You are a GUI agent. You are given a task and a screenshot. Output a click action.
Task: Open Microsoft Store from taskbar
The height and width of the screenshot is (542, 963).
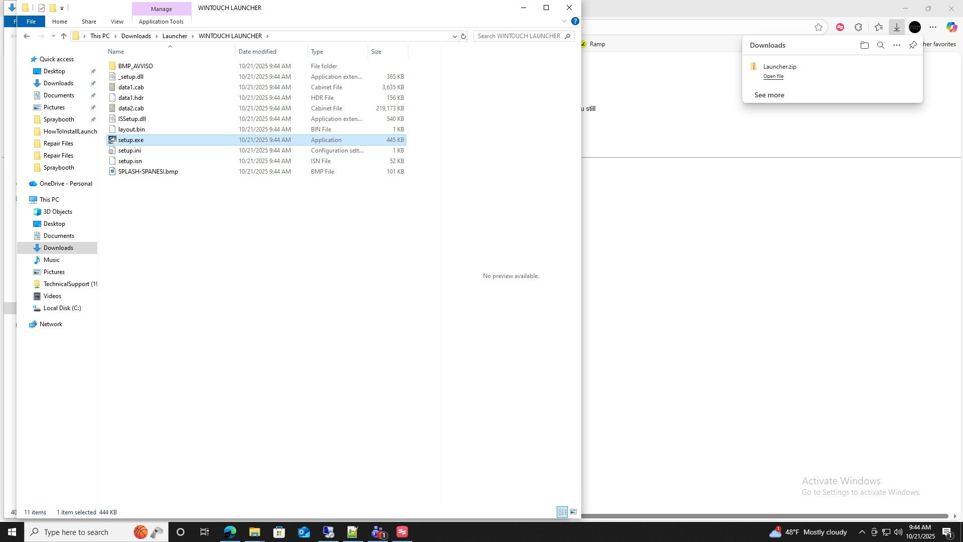point(279,532)
